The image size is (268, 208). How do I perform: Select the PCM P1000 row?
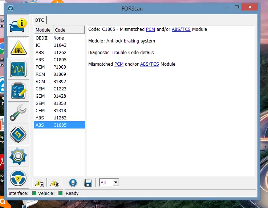(60, 67)
